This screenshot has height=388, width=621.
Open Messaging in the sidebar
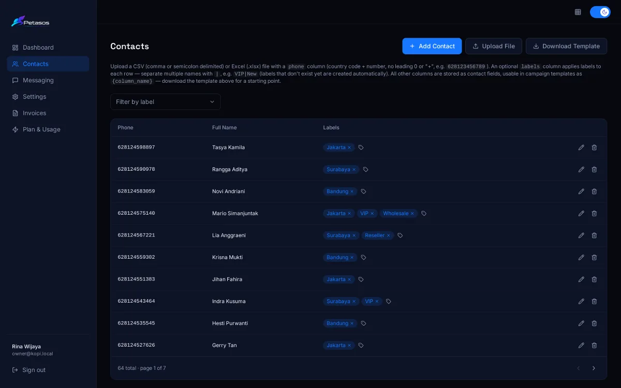[x=48, y=80]
